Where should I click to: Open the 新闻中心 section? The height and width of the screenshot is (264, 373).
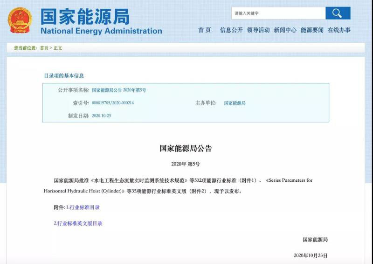point(285,30)
